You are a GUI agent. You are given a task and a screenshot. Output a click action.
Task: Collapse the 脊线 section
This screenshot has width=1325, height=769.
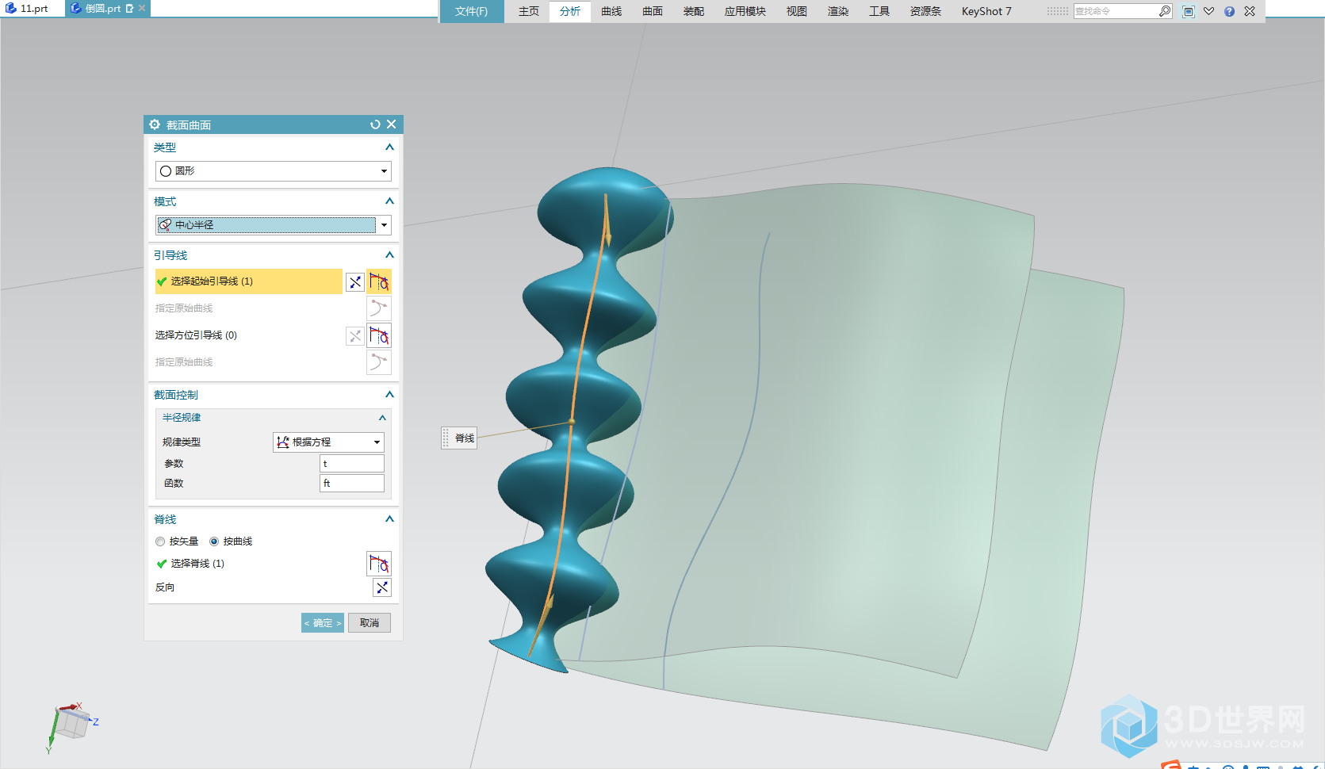coord(389,519)
